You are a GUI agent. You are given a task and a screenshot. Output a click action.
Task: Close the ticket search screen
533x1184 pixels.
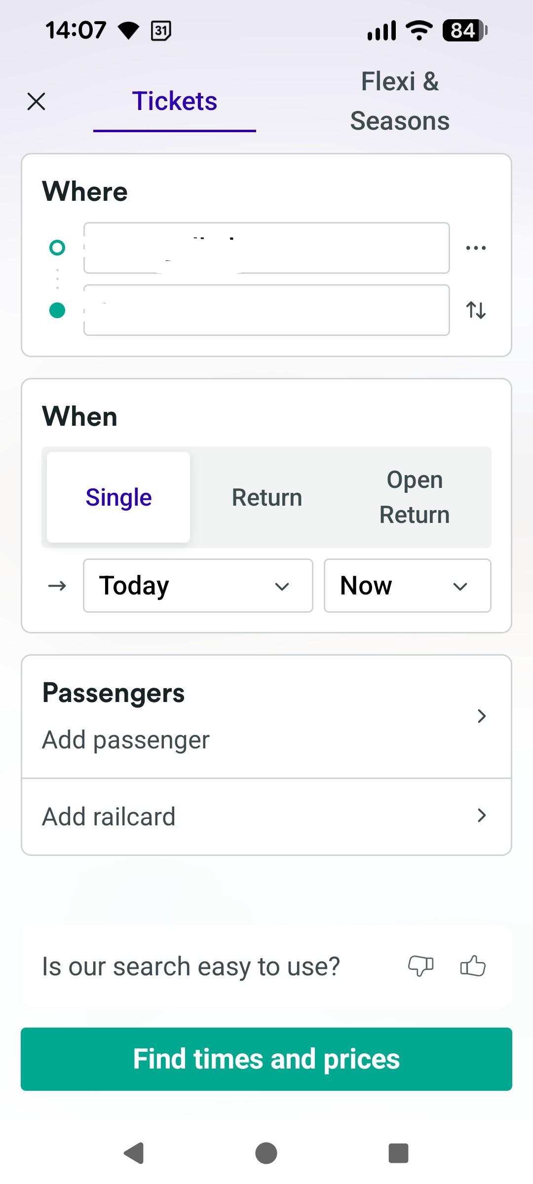tap(36, 102)
